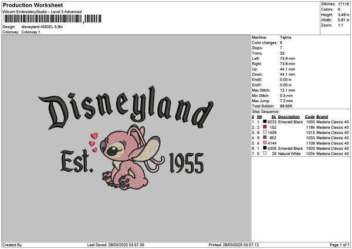The height and width of the screenshot is (249, 352).
Task: Click thread code 1033
Action: (x=310, y=138)
